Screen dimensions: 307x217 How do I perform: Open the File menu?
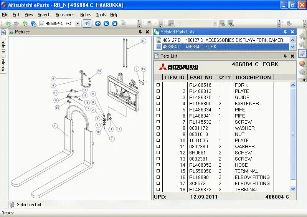click(5, 15)
